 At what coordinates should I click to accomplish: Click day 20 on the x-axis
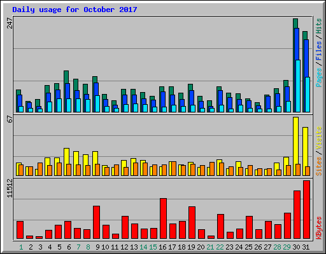coord(201,247)
